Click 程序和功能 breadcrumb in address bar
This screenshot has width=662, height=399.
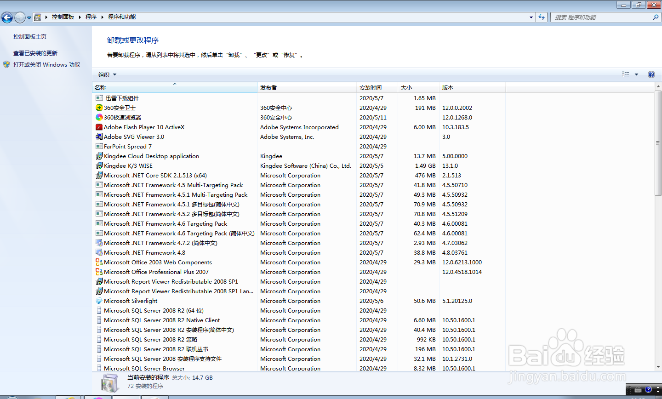[x=122, y=17]
